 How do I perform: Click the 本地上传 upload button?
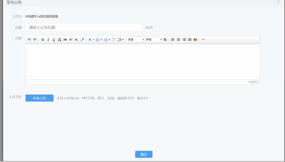pyautogui.click(x=39, y=98)
